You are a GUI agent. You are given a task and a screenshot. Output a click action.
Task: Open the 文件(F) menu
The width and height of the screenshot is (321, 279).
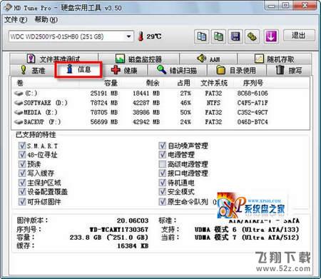16,19
